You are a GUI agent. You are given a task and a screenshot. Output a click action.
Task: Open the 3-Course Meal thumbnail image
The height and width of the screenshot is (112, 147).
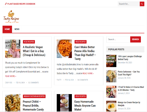(x=111, y=92)
